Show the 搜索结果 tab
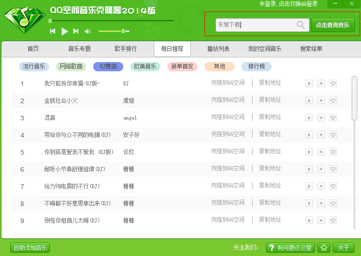 tap(311, 49)
